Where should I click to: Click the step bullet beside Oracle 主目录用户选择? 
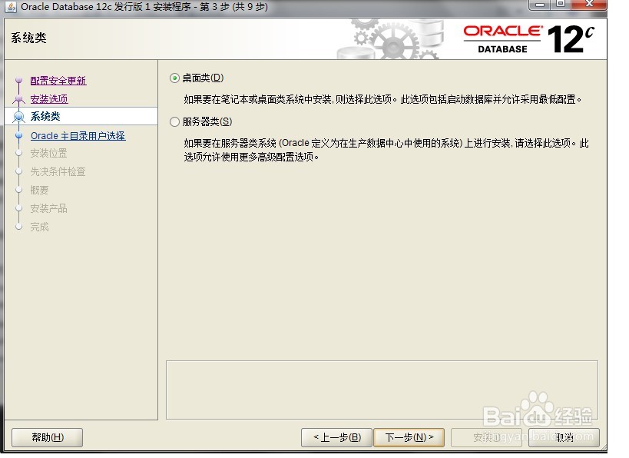point(18,136)
